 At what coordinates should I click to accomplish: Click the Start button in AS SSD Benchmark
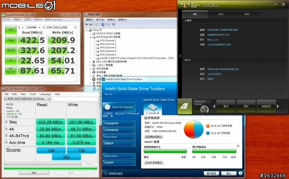(34, 173)
